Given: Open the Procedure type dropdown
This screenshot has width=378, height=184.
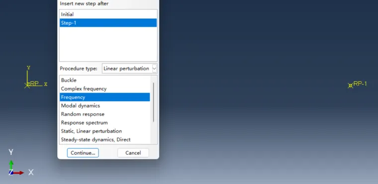Looking at the screenshot, I should point(130,68).
